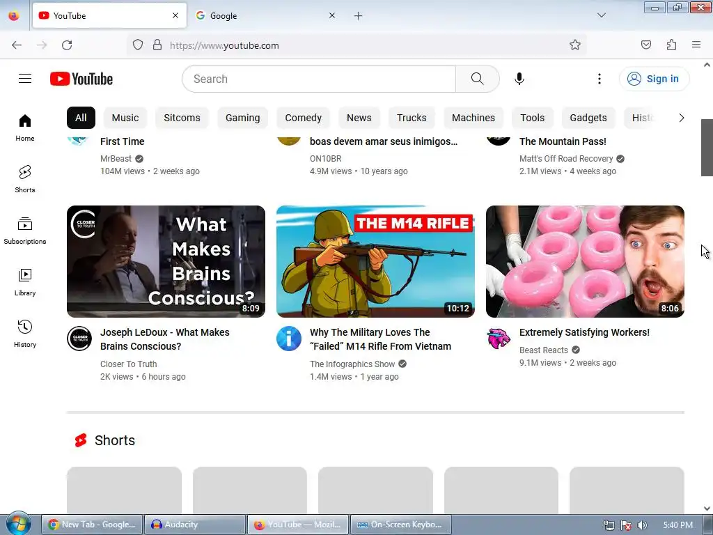Open Library in sidebar
Viewport: 713px width, 535px height.
25,283
